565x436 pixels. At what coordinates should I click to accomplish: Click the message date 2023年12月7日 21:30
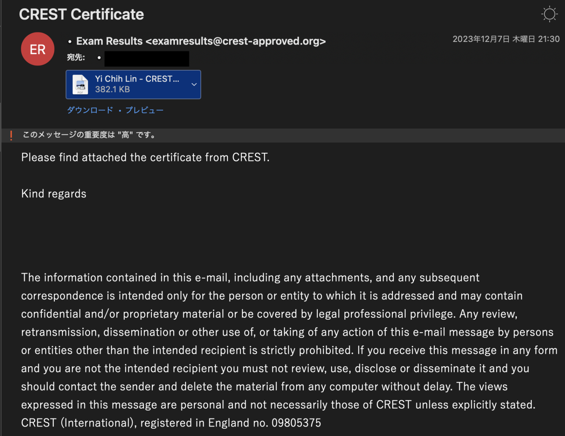pyautogui.click(x=506, y=39)
